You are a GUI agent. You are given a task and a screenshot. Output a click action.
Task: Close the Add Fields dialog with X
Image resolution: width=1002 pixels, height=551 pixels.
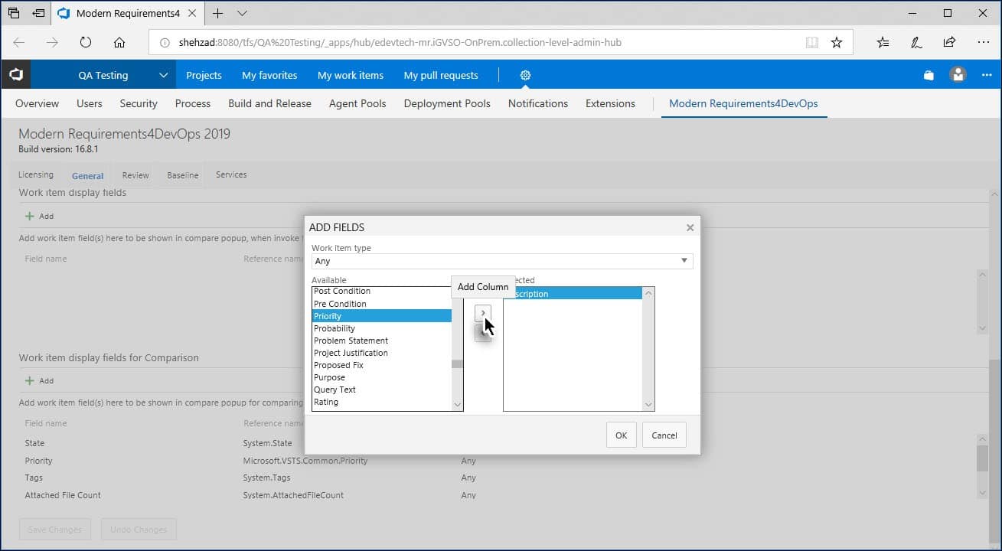click(690, 227)
